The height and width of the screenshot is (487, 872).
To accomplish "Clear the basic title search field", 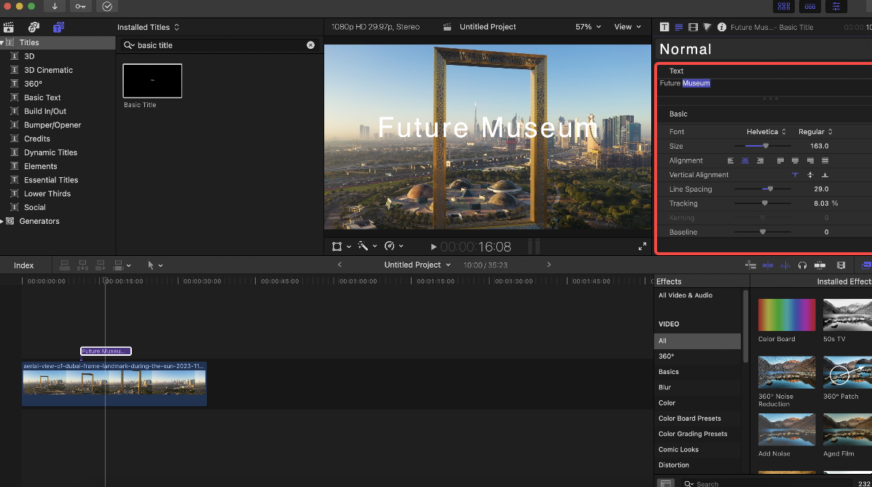I will point(310,45).
